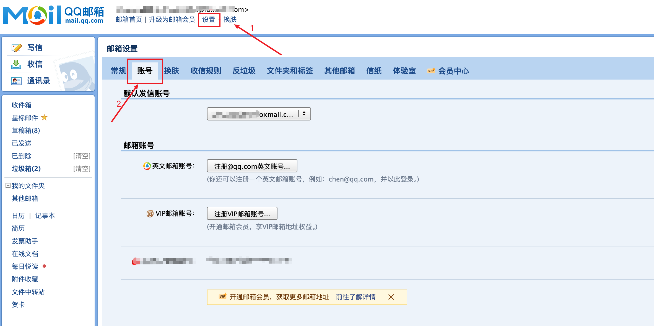Click the 收信 receive mail icon
Screen dimensions: 654x326
[17, 64]
